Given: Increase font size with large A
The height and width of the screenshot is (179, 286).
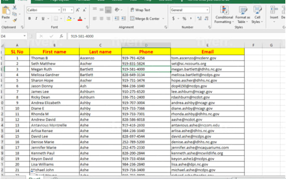Looking at the screenshot, I should [x=78, y=10].
